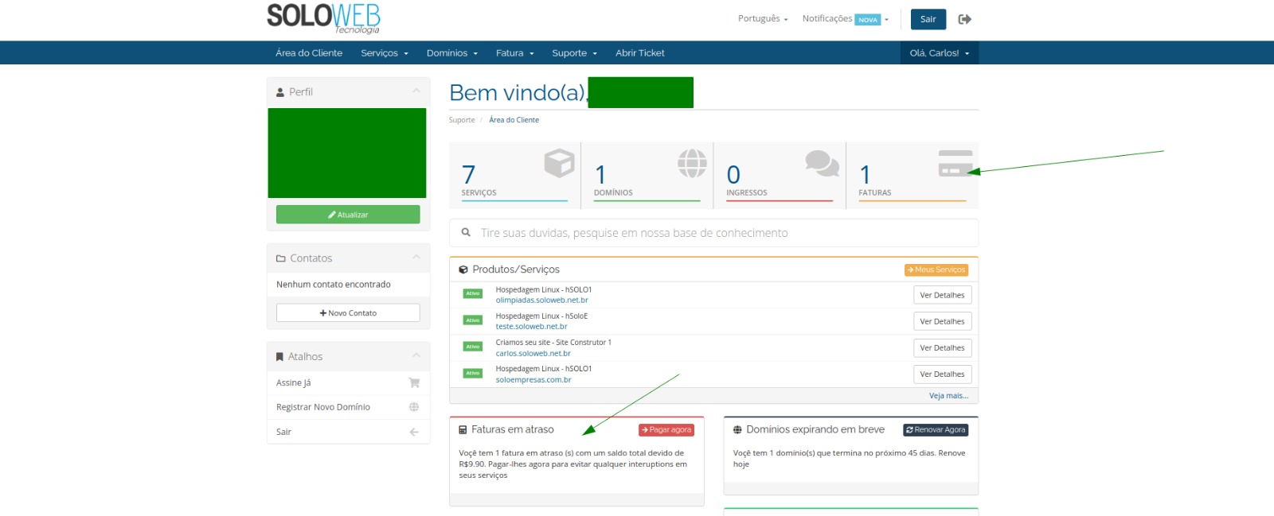Expand the Suporte menu dropdown
1274x516 pixels.
[x=574, y=53]
